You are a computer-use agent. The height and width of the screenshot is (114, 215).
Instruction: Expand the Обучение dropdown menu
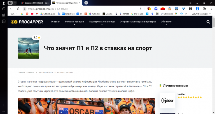(x=166, y=22)
